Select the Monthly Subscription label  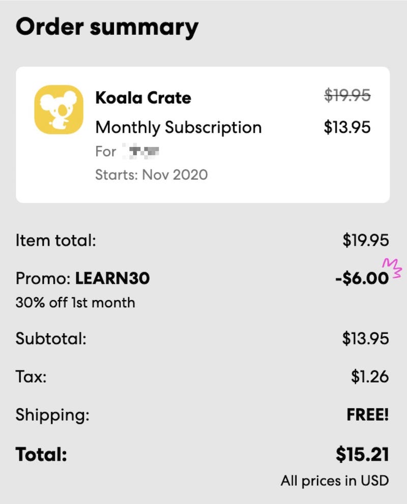tap(179, 127)
